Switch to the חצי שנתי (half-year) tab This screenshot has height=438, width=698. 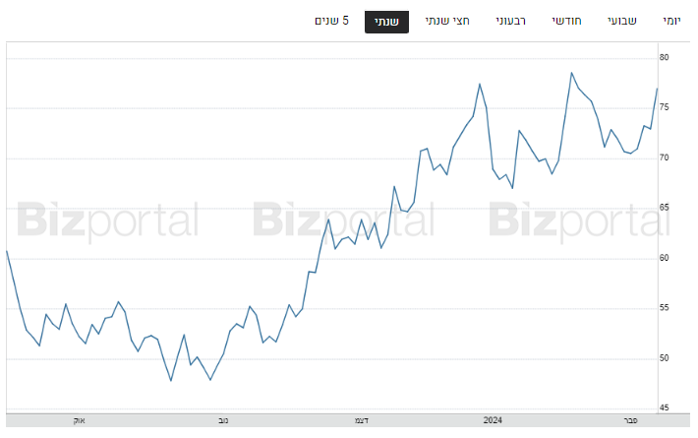447,21
